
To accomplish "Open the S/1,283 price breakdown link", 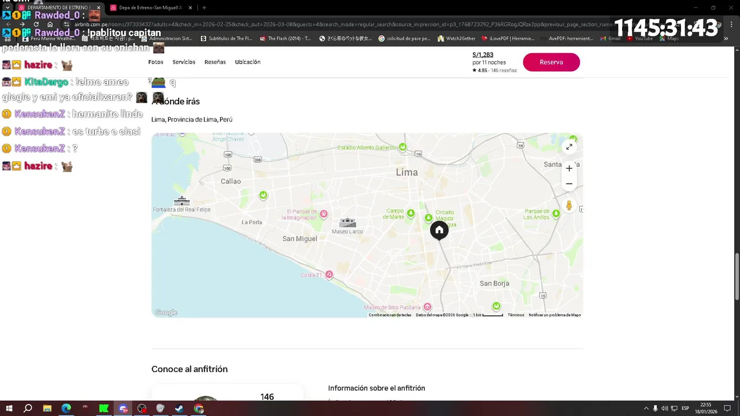I will (483, 55).
